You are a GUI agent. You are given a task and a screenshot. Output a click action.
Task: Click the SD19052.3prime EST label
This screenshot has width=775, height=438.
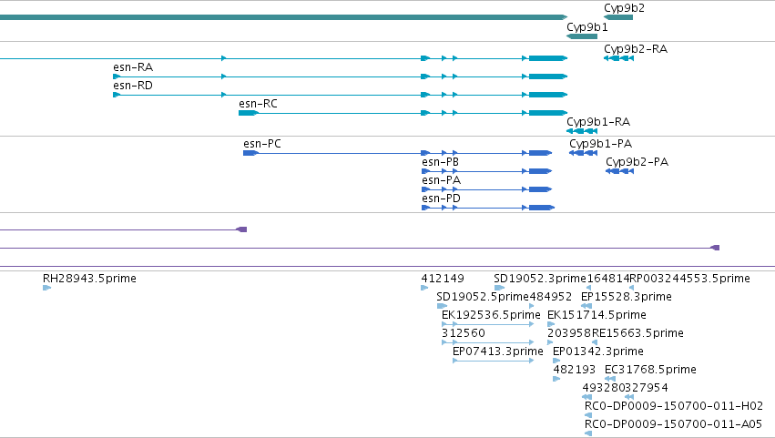point(540,279)
